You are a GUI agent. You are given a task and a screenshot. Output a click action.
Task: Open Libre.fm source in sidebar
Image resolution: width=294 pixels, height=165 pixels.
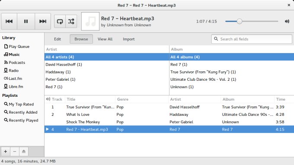pyautogui.click(x=13, y=86)
